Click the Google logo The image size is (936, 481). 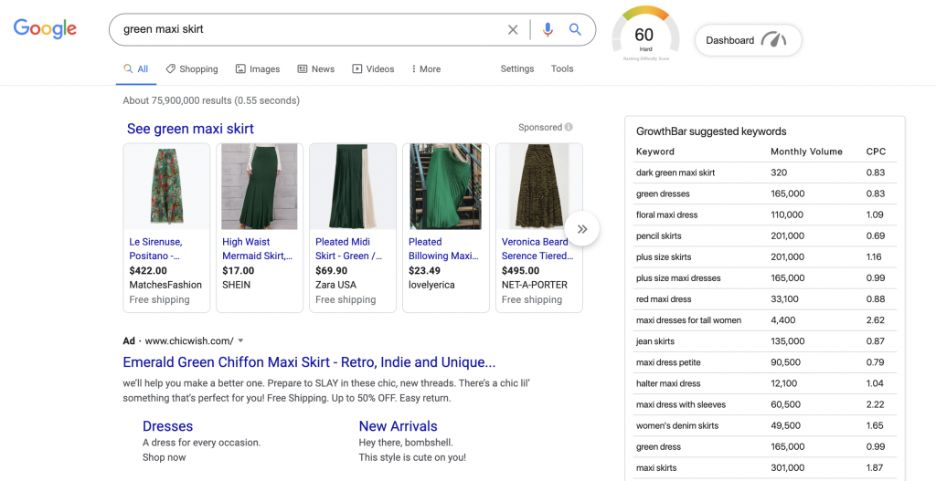tap(46, 28)
